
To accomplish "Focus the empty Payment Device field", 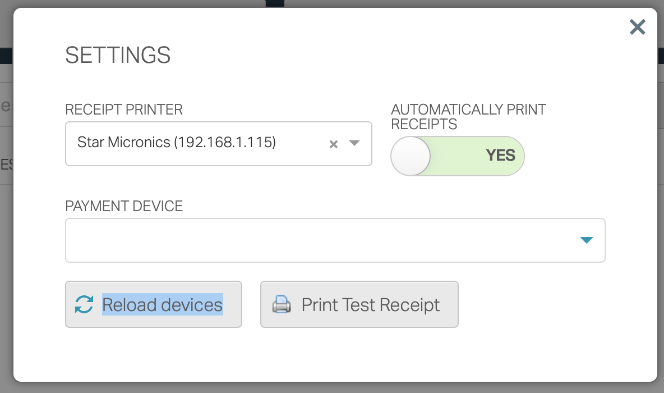I will [335, 240].
